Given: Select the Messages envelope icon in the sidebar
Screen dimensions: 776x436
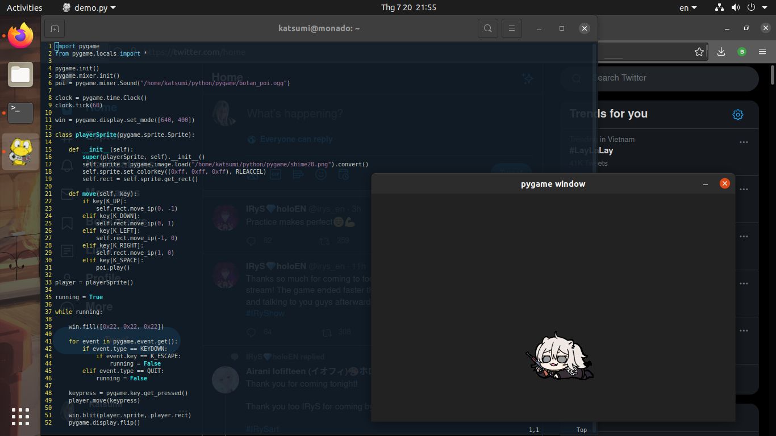Looking at the screenshot, I should pos(66,194).
